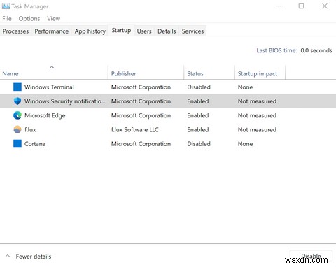The width and height of the screenshot is (336, 267).
Task: Click the Task Manager title bar icon
Action: pos(6,6)
